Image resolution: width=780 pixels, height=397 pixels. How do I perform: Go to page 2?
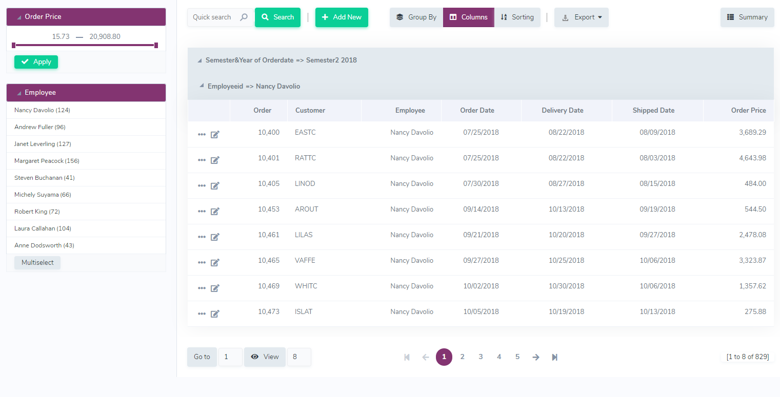pos(463,357)
